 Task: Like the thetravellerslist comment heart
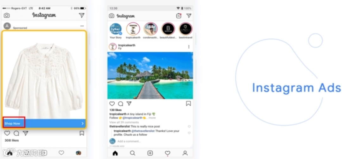coord(189,127)
